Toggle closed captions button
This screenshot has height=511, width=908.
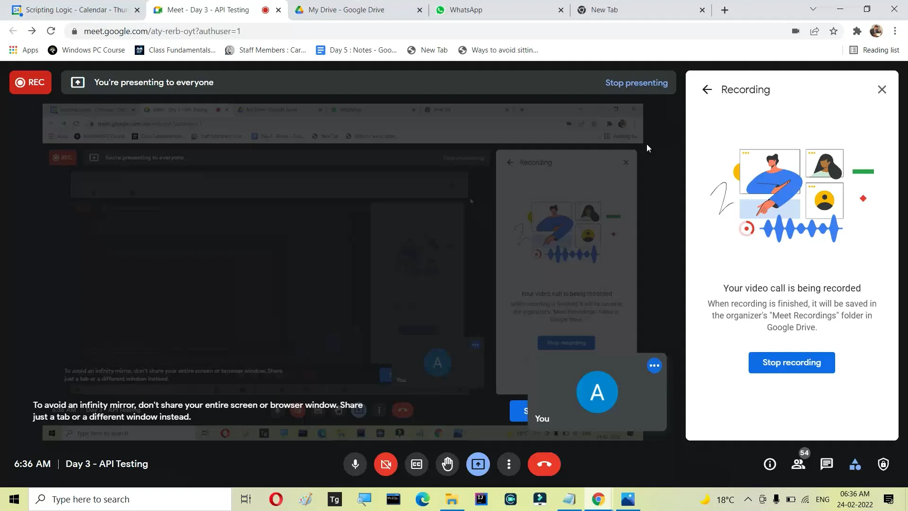417,464
